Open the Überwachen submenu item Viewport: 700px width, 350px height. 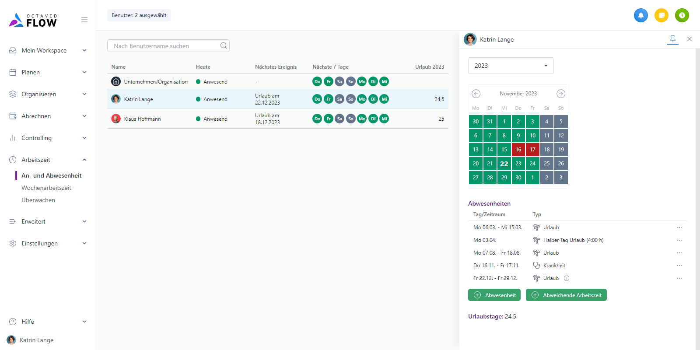(x=38, y=200)
